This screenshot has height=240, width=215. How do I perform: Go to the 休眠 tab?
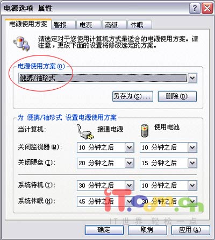coord(140,25)
